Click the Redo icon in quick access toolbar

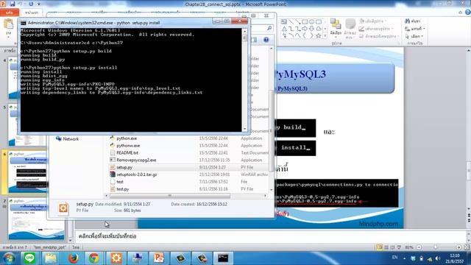31,4
